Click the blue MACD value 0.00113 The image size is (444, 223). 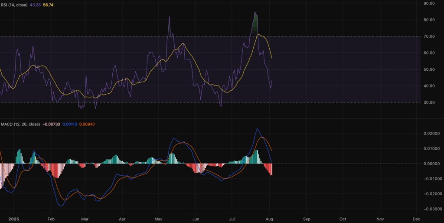[x=71, y=124]
